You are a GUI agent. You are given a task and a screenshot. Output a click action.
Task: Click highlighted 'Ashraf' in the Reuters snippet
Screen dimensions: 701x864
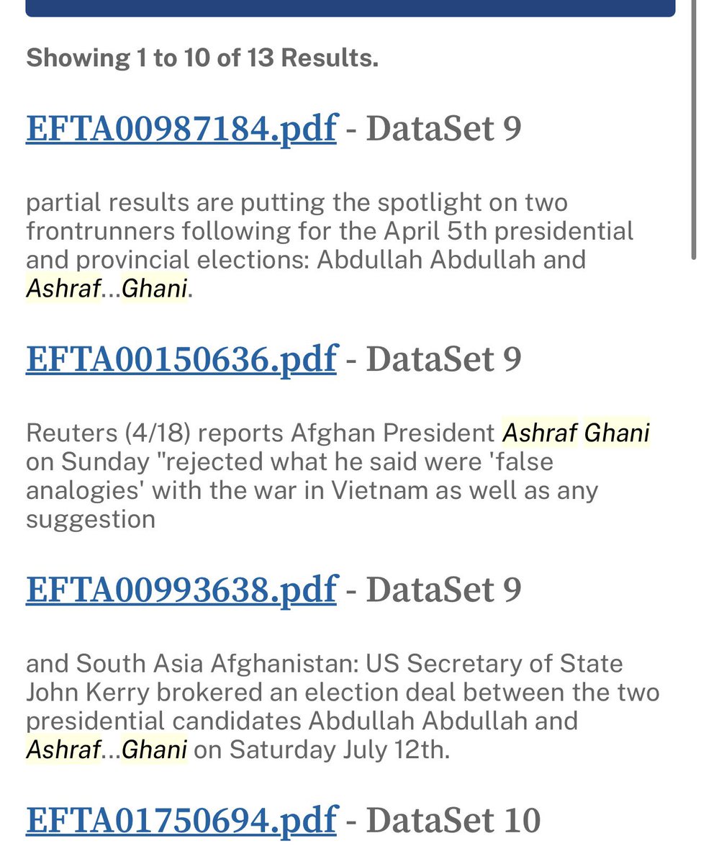pyautogui.click(x=539, y=433)
